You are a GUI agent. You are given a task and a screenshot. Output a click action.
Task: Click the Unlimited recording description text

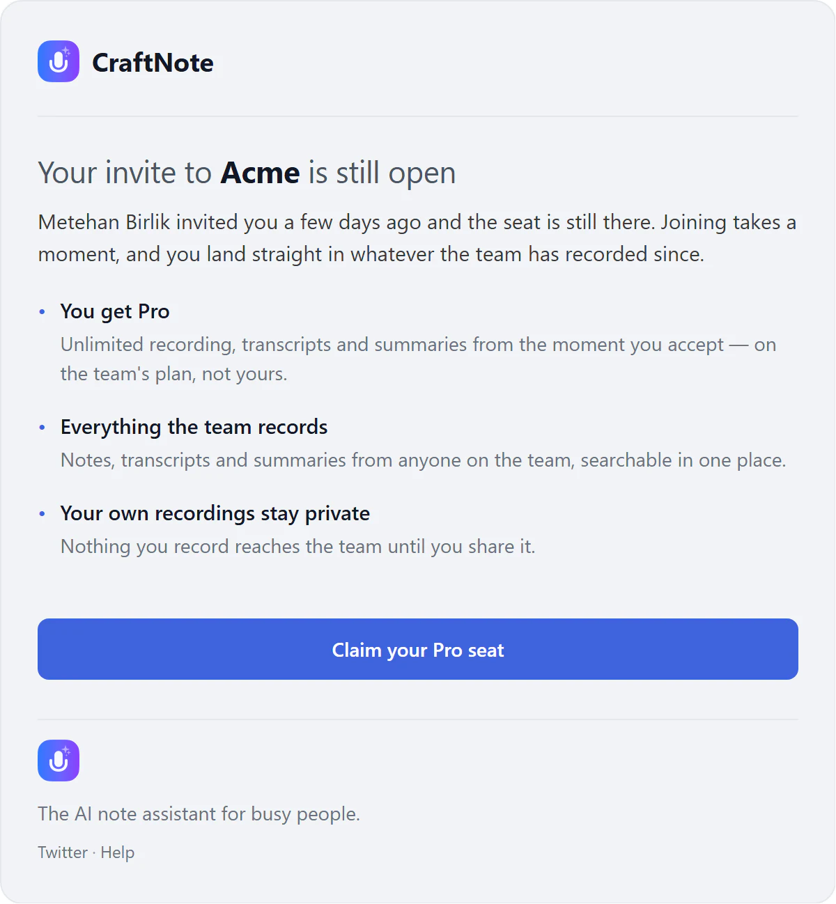(418, 359)
